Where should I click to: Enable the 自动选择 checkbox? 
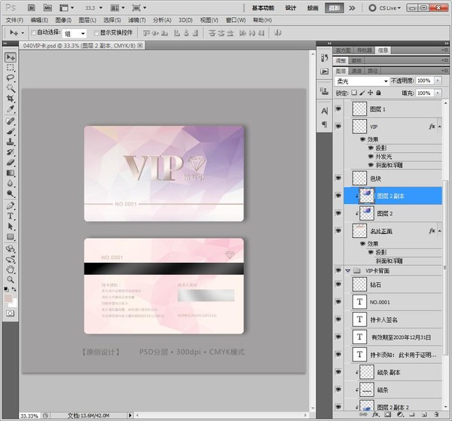pos(33,33)
